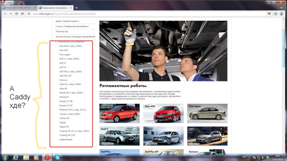Screen dimensions: 287x161
Task: Open Touran (с мод. 2008г) item
Action: [70, 114]
